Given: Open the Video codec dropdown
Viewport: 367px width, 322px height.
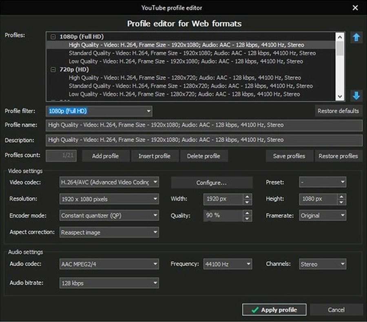Looking at the screenshot, I should pyautogui.click(x=109, y=182).
